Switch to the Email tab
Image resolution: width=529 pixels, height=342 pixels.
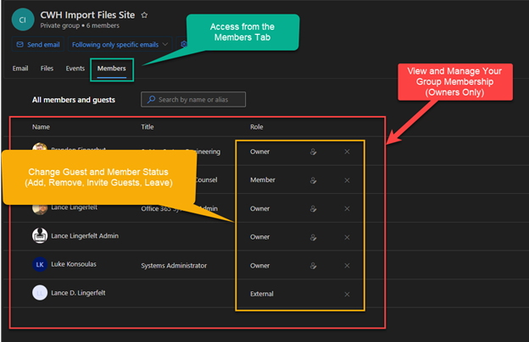20,69
